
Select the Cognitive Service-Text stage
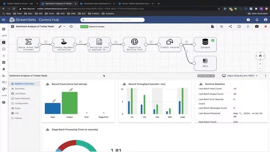point(135,44)
